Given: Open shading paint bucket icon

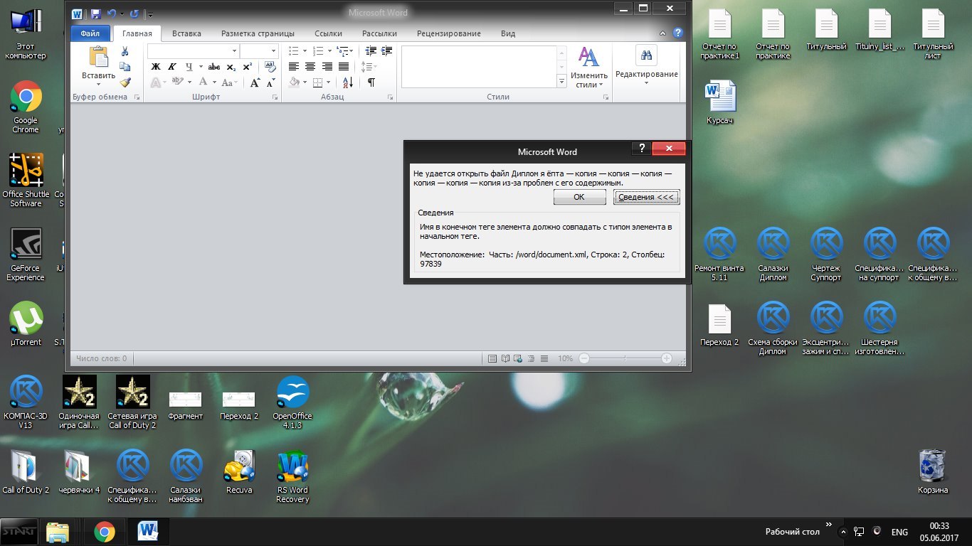Looking at the screenshot, I should click(295, 82).
